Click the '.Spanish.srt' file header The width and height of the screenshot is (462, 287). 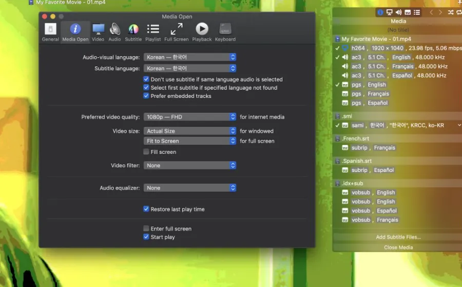click(x=398, y=161)
